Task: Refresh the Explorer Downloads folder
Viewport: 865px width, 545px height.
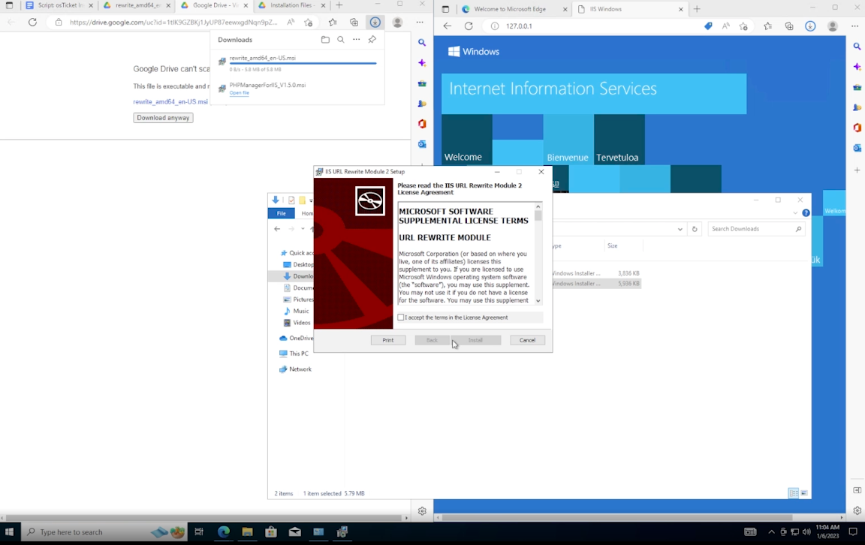Action: 695,229
